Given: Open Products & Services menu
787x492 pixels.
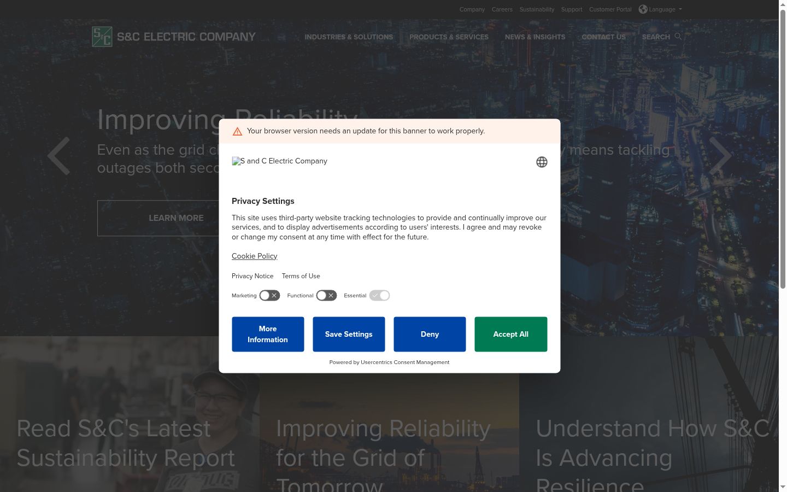Looking at the screenshot, I should coord(449,37).
